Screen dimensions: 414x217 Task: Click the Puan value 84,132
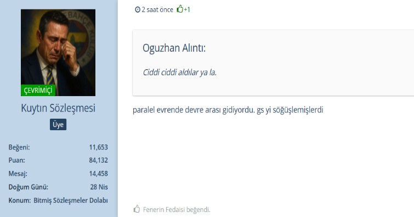pos(99,160)
